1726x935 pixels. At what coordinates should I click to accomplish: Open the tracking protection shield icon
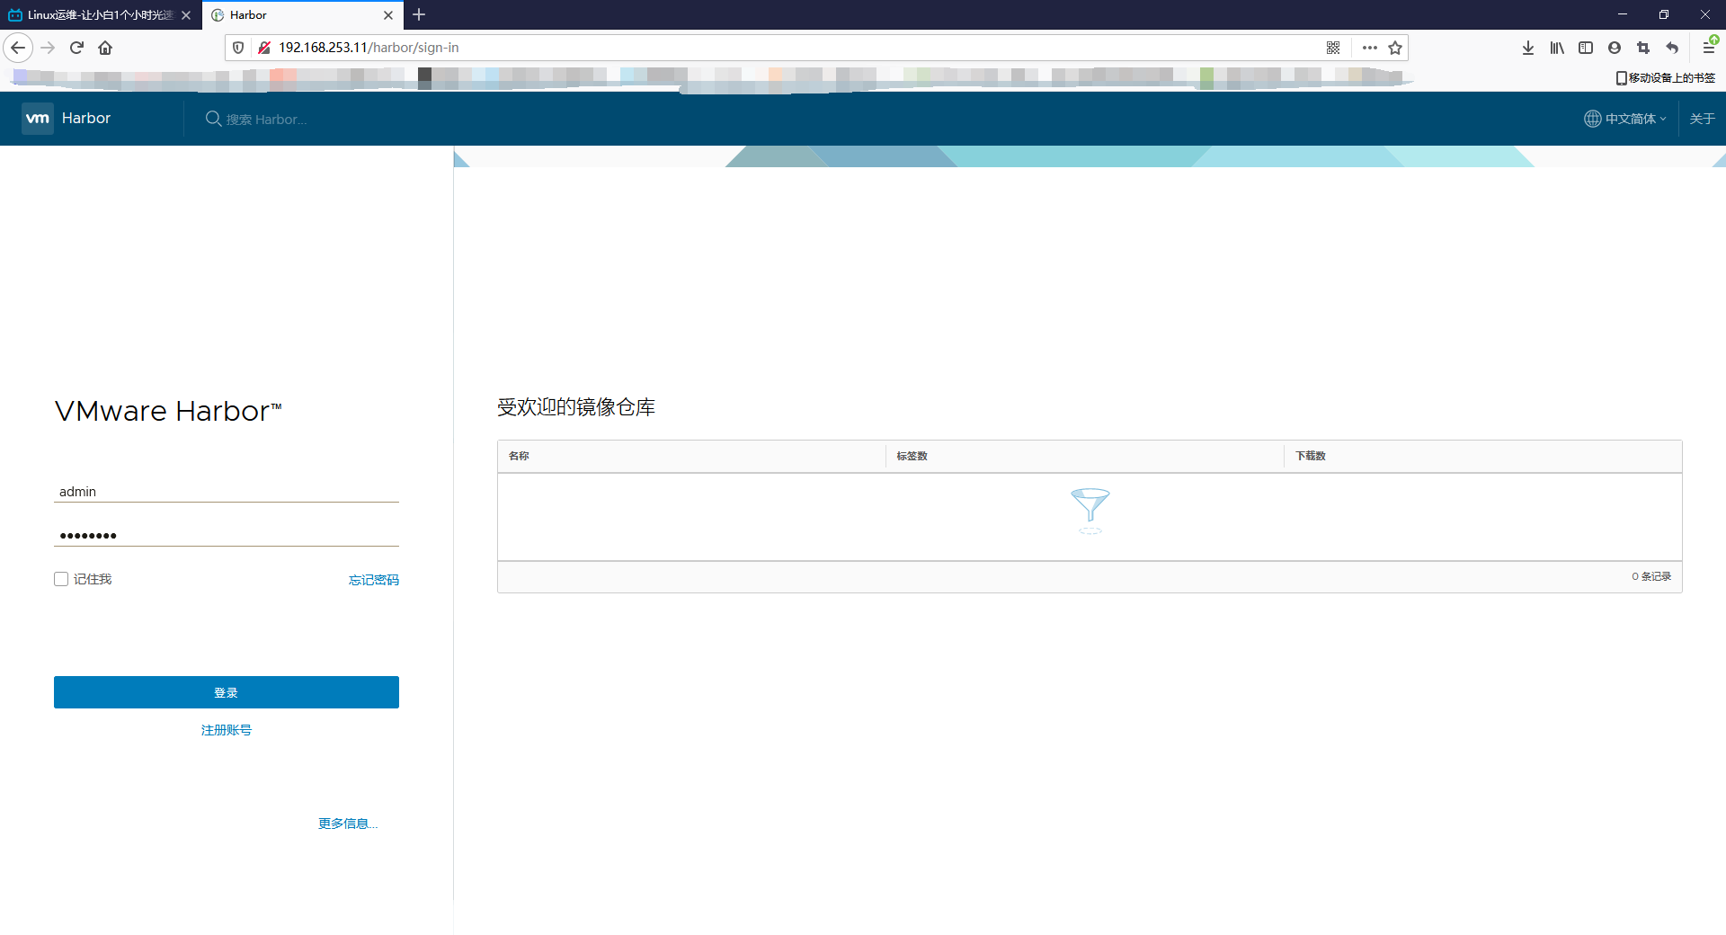pyautogui.click(x=238, y=48)
